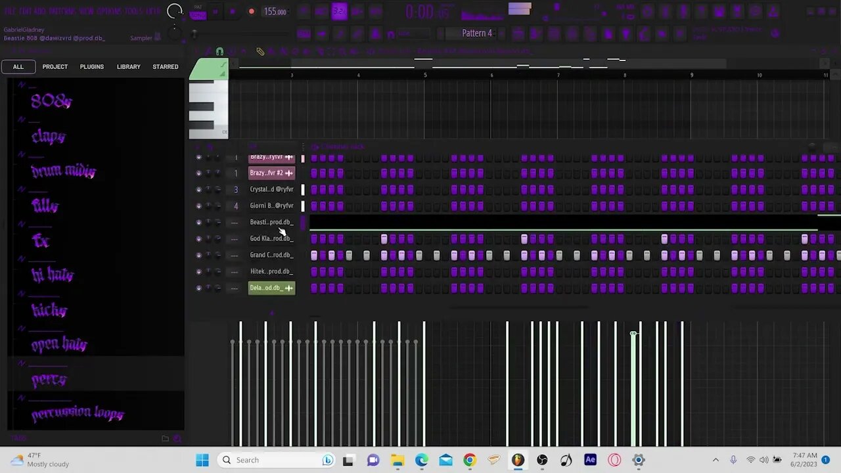This screenshot has width=841, height=473.
Task: Adjust the master volume knob
Action: click(175, 11)
